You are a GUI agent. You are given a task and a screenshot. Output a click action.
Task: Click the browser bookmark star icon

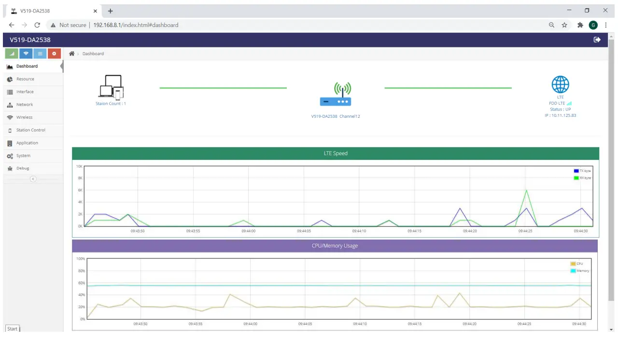[x=564, y=25]
